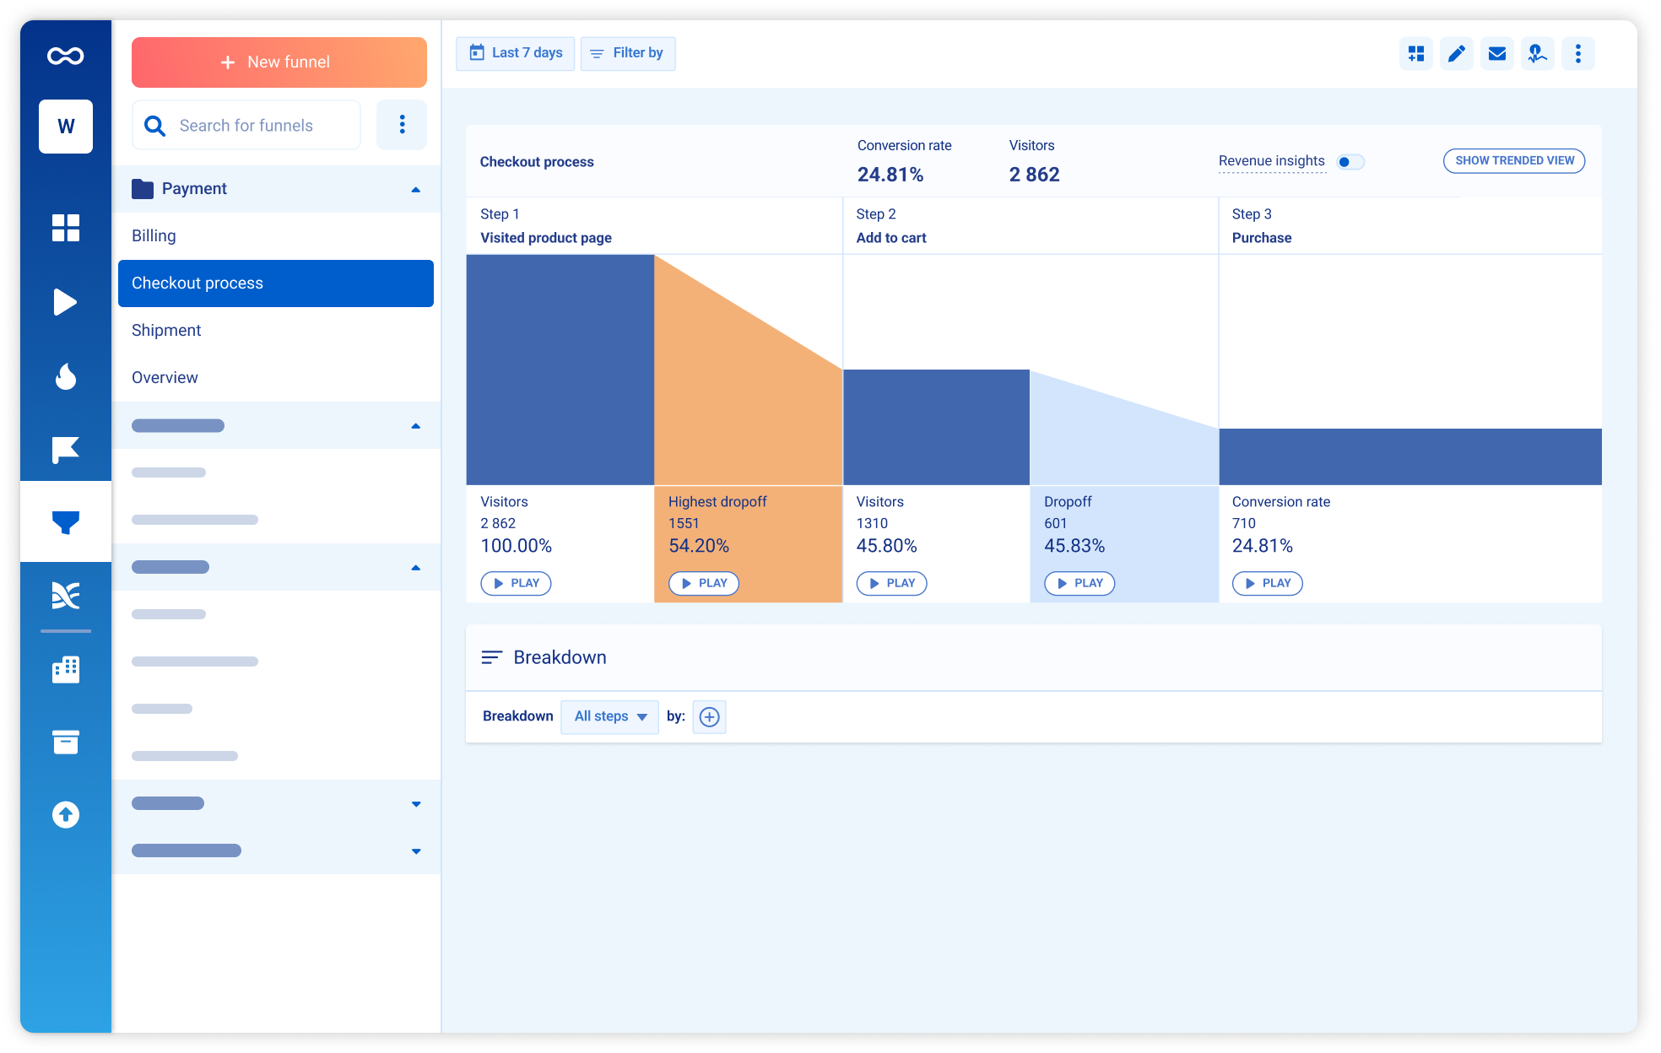Open session recordings play icon in sidebar
This screenshot has height=1053, width=1661.
pos(66,302)
